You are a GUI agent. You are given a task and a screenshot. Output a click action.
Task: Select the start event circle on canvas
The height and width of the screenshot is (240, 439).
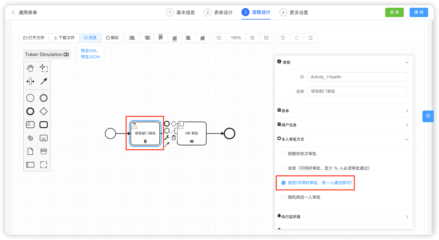point(110,133)
